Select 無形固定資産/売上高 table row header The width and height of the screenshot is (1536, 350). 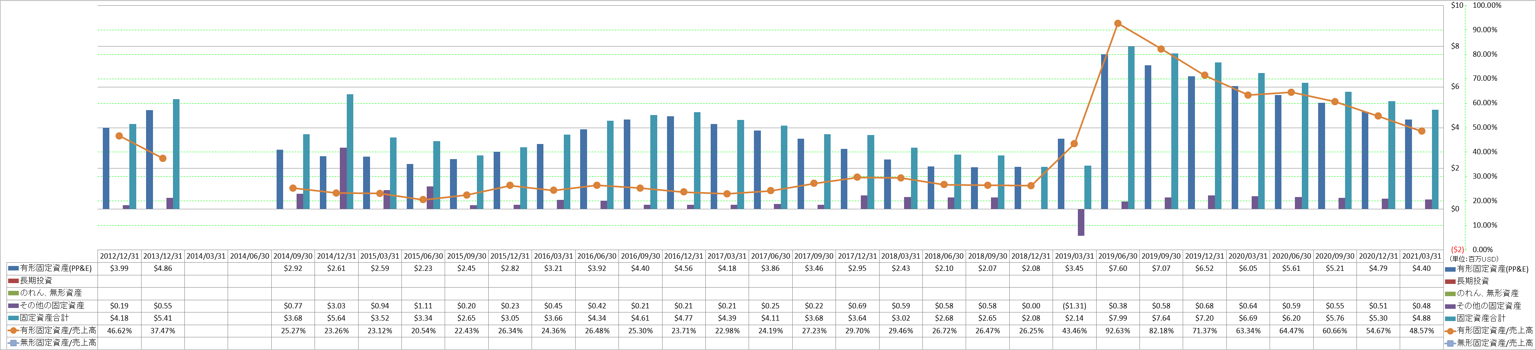pyautogui.click(x=53, y=343)
